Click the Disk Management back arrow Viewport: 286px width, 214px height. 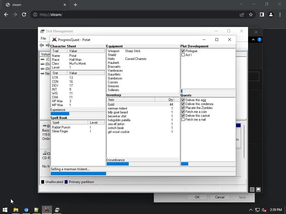pyautogui.click(x=42, y=45)
